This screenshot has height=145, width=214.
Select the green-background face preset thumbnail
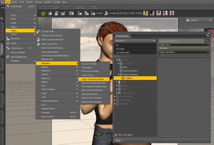pos(146,13)
